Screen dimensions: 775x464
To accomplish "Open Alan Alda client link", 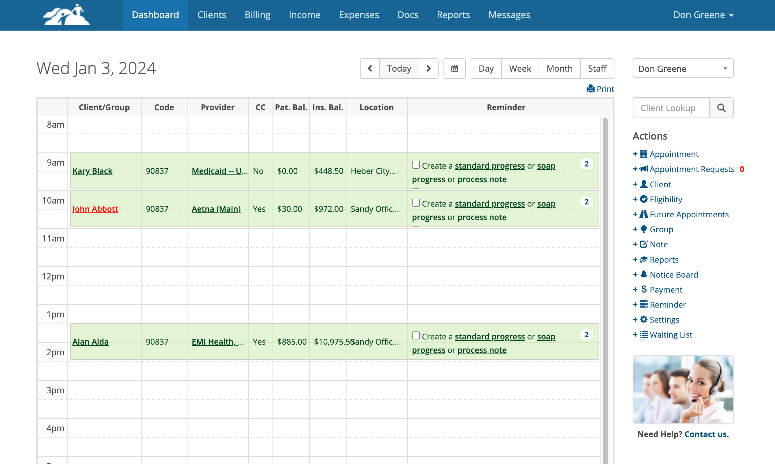I will click(90, 342).
